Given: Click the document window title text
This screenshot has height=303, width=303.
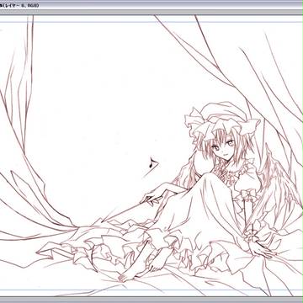Looking at the screenshot, I should tap(19, 5).
